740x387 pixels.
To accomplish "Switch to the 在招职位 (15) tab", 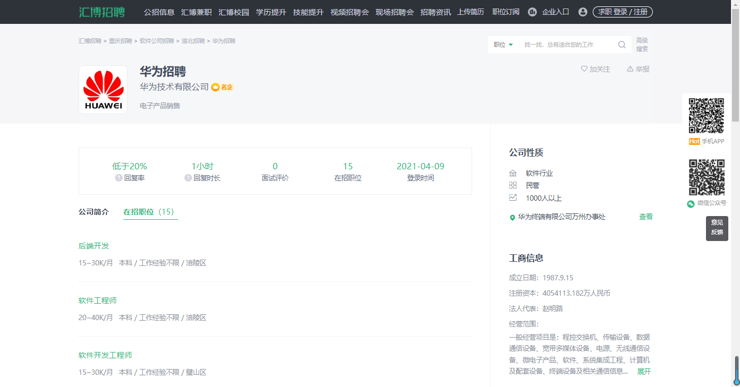I will pyautogui.click(x=150, y=212).
